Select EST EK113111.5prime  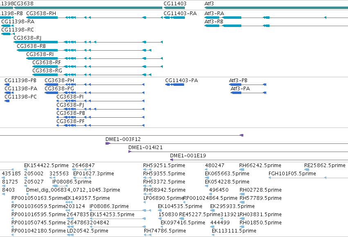pyautogui.click(x=234, y=231)
